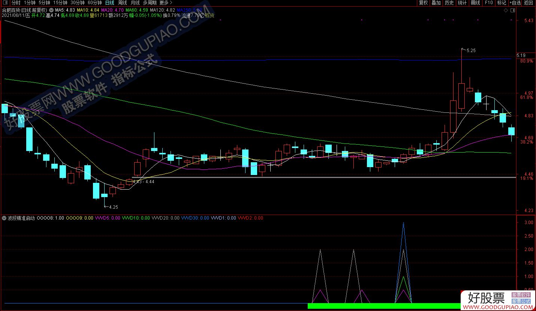Select the 30分钟 period tab
This screenshot has width=536, height=311.
[78, 3]
